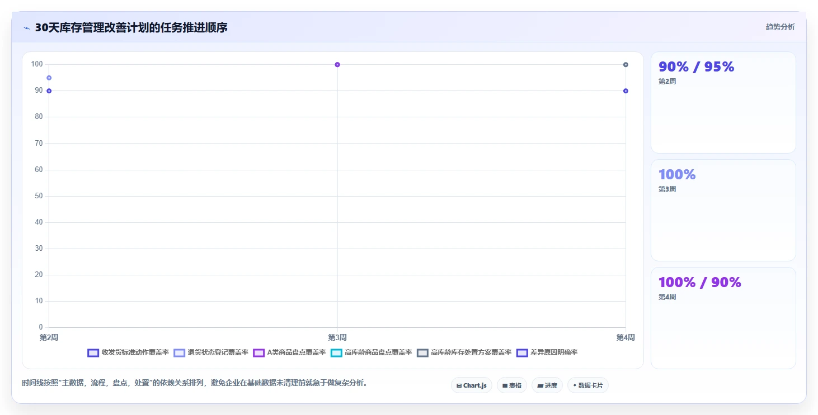Click the 10 y-axis tick label
Screen dimensions: 818x415
(x=39, y=300)
